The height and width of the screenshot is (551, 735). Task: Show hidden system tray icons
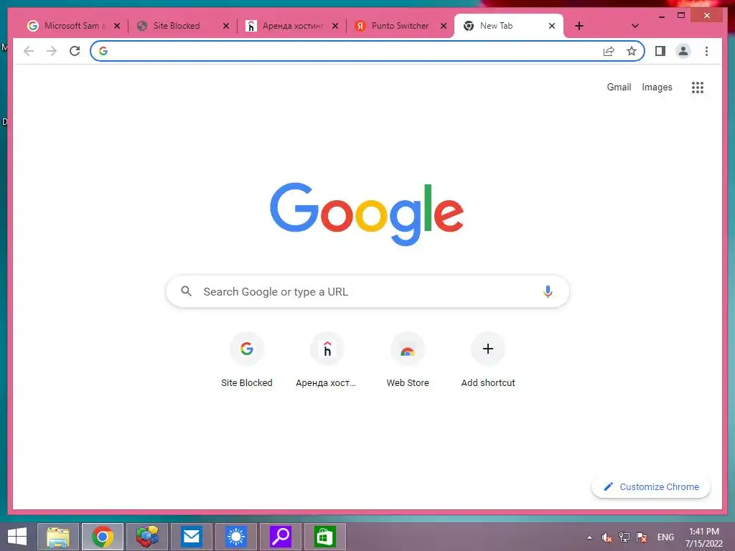tap(590, 537)
